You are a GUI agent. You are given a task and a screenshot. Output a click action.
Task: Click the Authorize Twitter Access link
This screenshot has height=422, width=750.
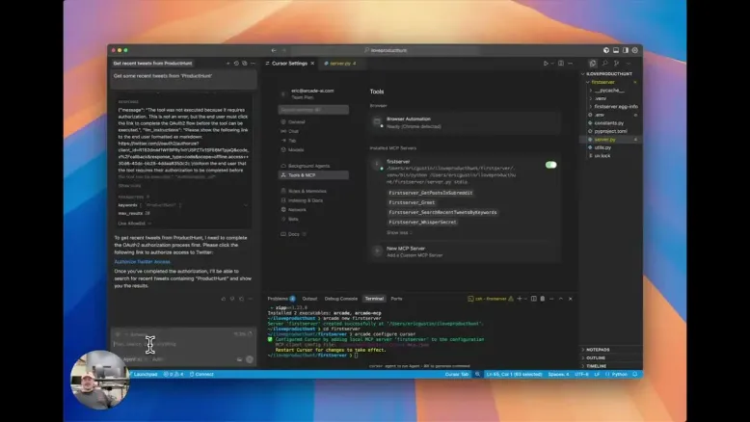pyautogui.click(x=142, y=261)
